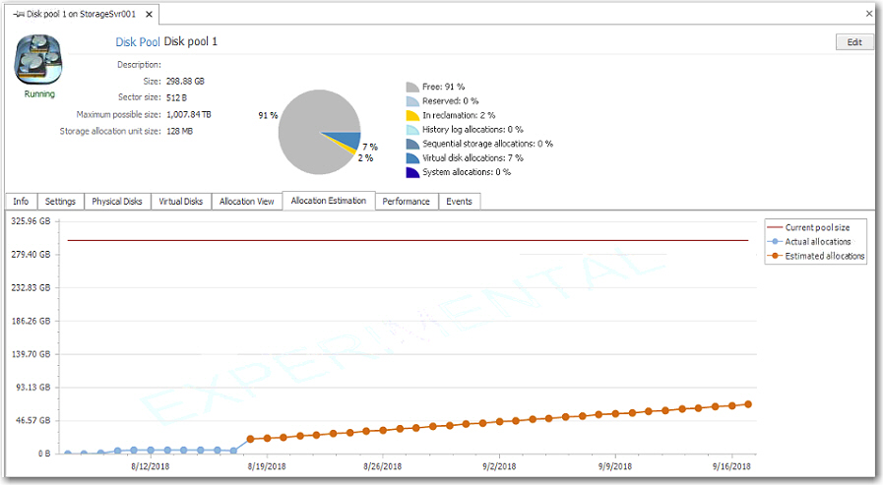Open the Info tab
Viewport: 883px width, 485px height.
21,201
